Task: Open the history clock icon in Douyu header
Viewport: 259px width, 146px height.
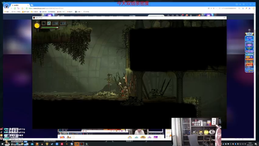Action: click(168, 16)
